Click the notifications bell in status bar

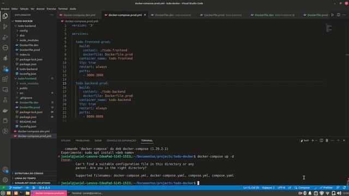click(x=344, y=187)
